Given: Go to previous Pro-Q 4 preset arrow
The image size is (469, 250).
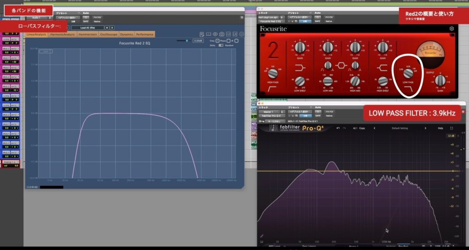Looking at the screenshot, I should 374,128.
